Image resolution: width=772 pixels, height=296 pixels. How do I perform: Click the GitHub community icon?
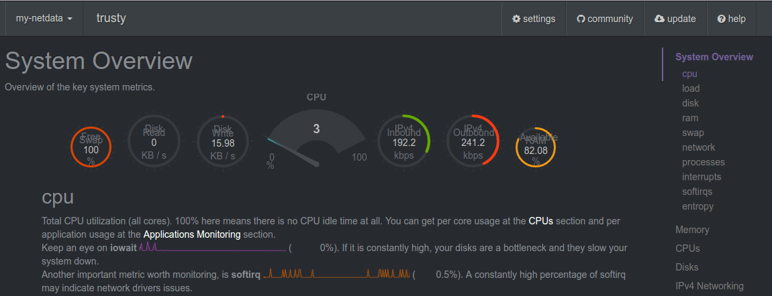tap(581, 19)
